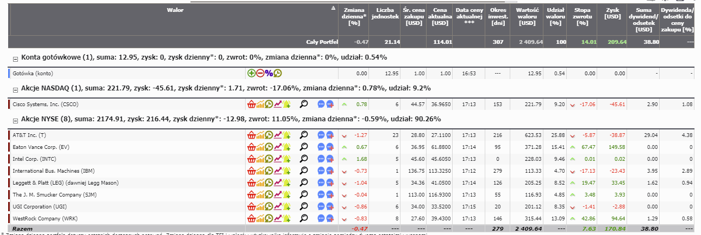This screenshot has width=701, height=235.
Task: Click purple percent icon in Gotówka row
Action: pos(269,73)
